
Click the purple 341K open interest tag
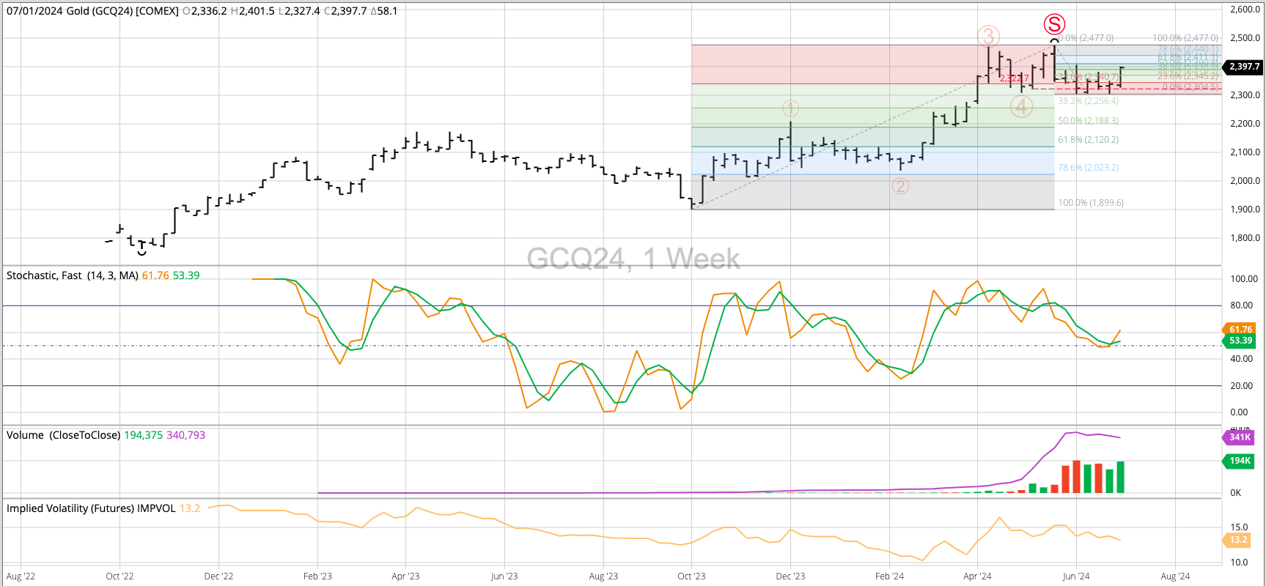[1240, 437]
